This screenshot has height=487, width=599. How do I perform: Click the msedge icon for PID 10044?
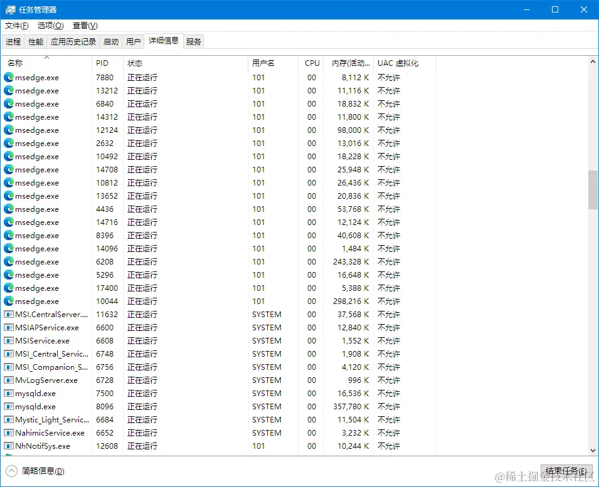point(9,301)
